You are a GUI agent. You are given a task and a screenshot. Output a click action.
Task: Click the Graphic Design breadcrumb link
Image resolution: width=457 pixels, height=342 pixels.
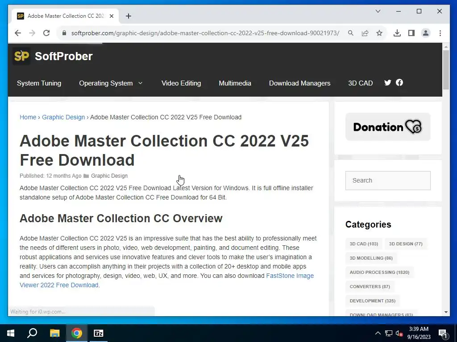point(63,117)
